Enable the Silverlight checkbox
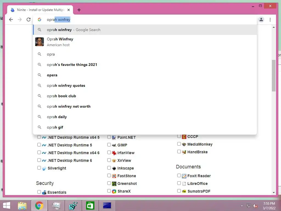 [39, 168]
